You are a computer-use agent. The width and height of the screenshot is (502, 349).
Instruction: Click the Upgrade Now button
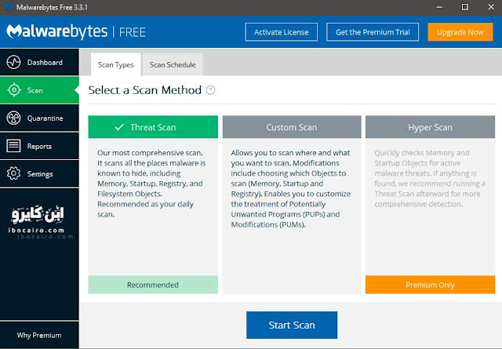coord(460,32)
